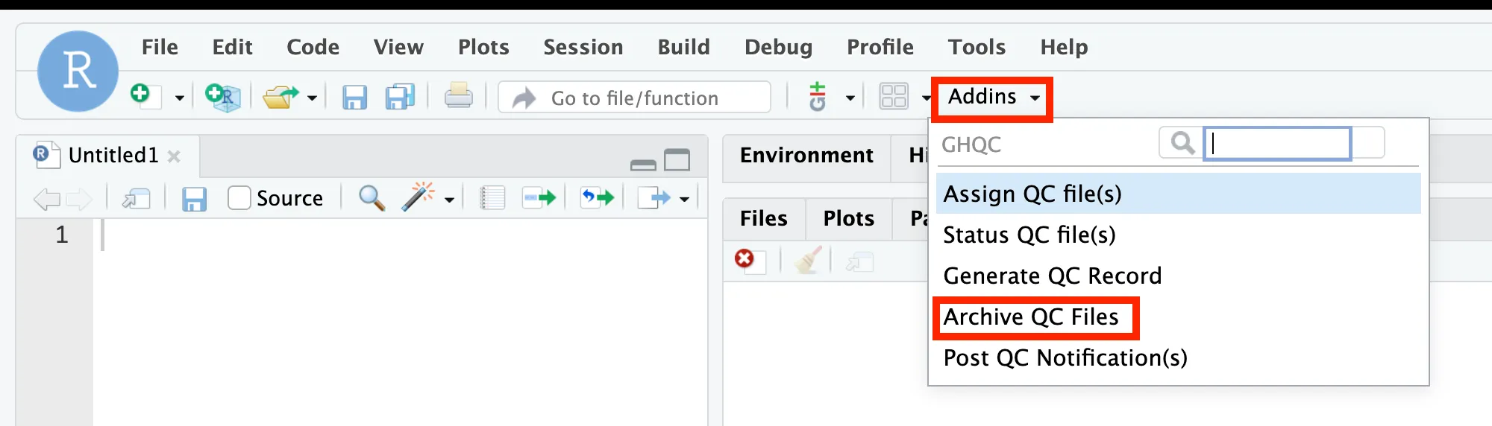1492x426 pixels.
Task: Click the Go to file/function box
Action: [x=634, y=98]
